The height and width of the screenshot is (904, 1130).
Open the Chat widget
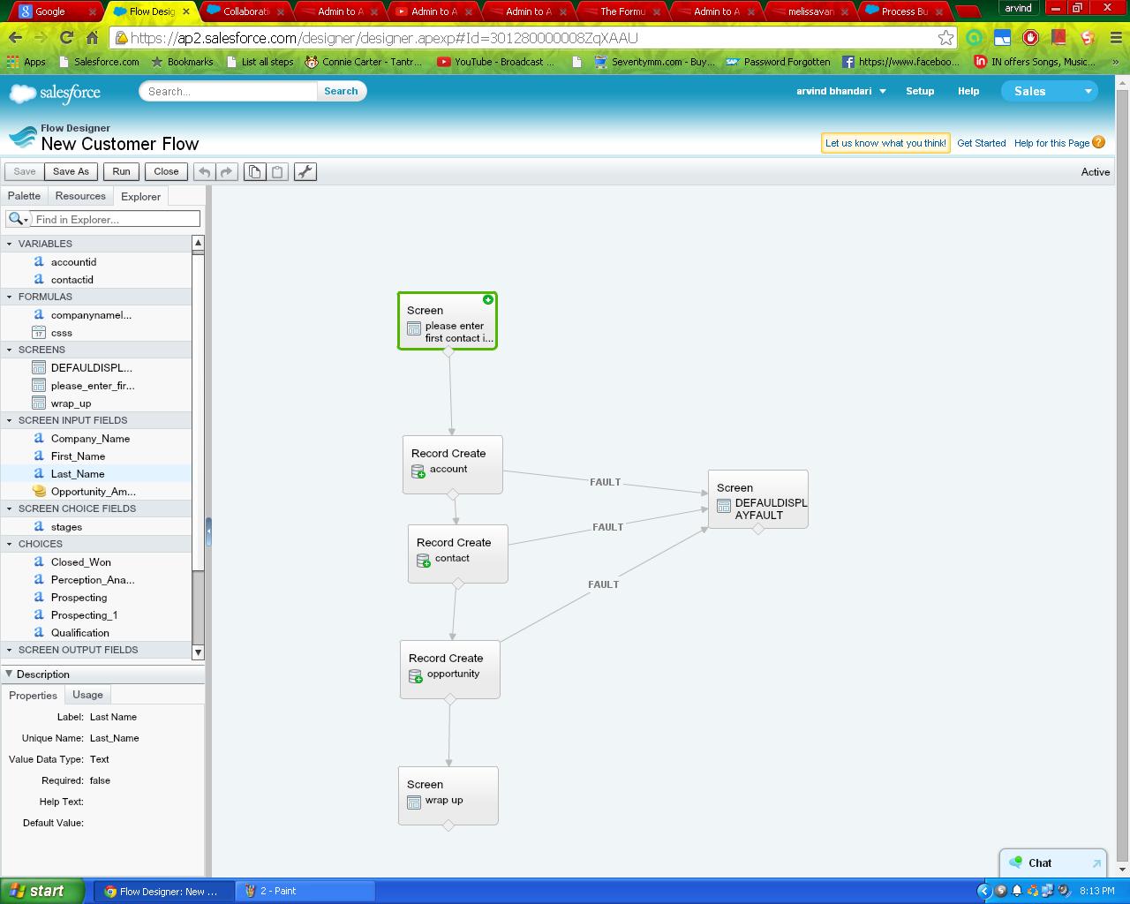[1040, 863]
